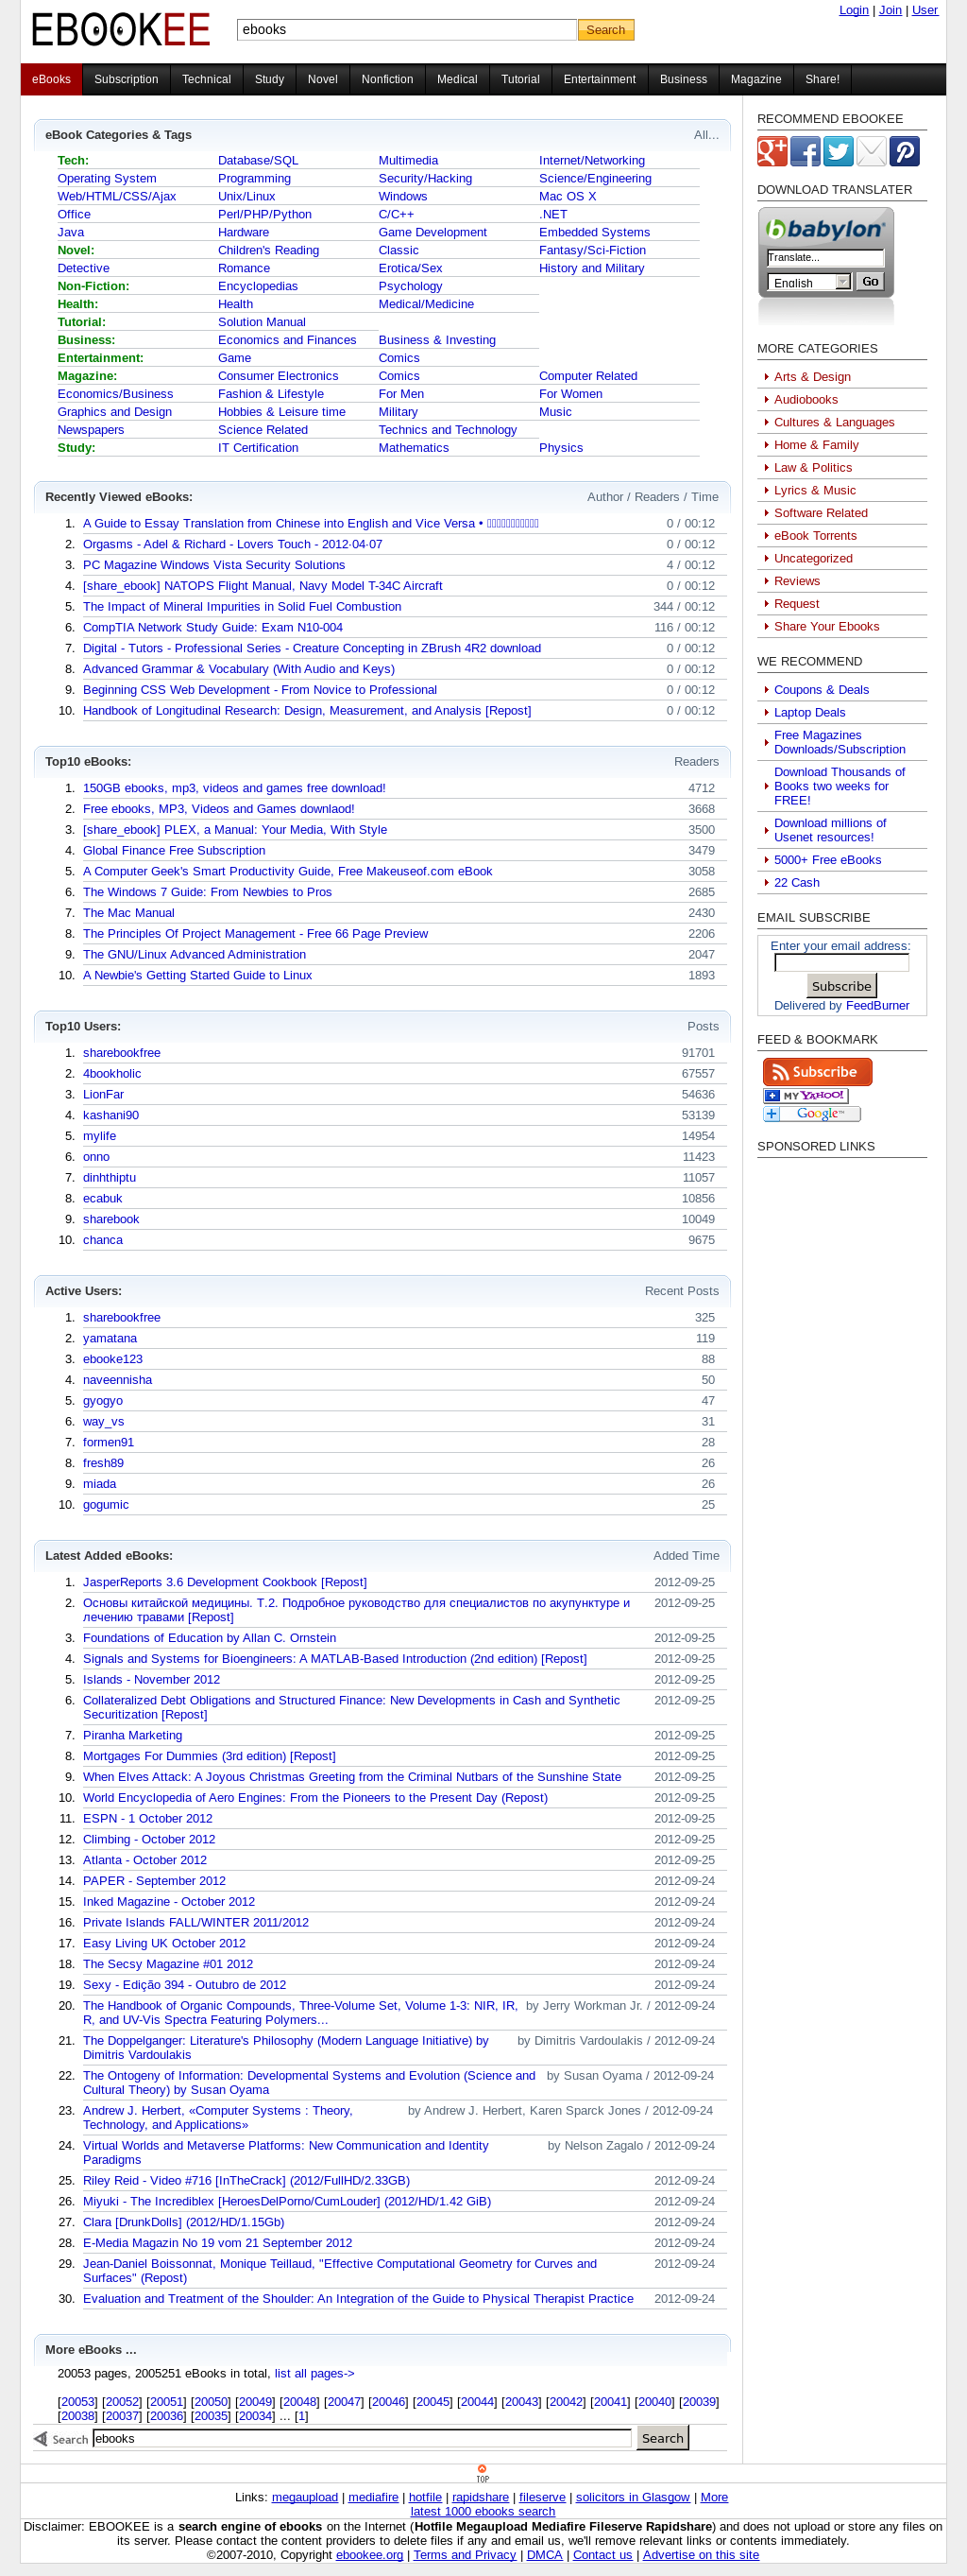Share Ebookee on Google Plus

pyautogui.click(x=772, y=151)
